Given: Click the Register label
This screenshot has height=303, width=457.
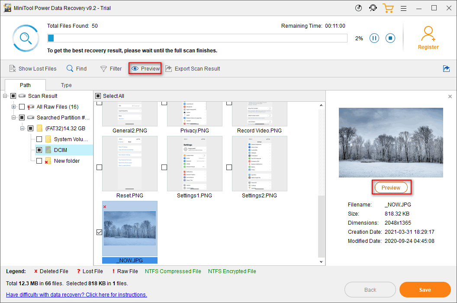Looking at the screenshot, I should pyautogui.click(x=428, y=47).
